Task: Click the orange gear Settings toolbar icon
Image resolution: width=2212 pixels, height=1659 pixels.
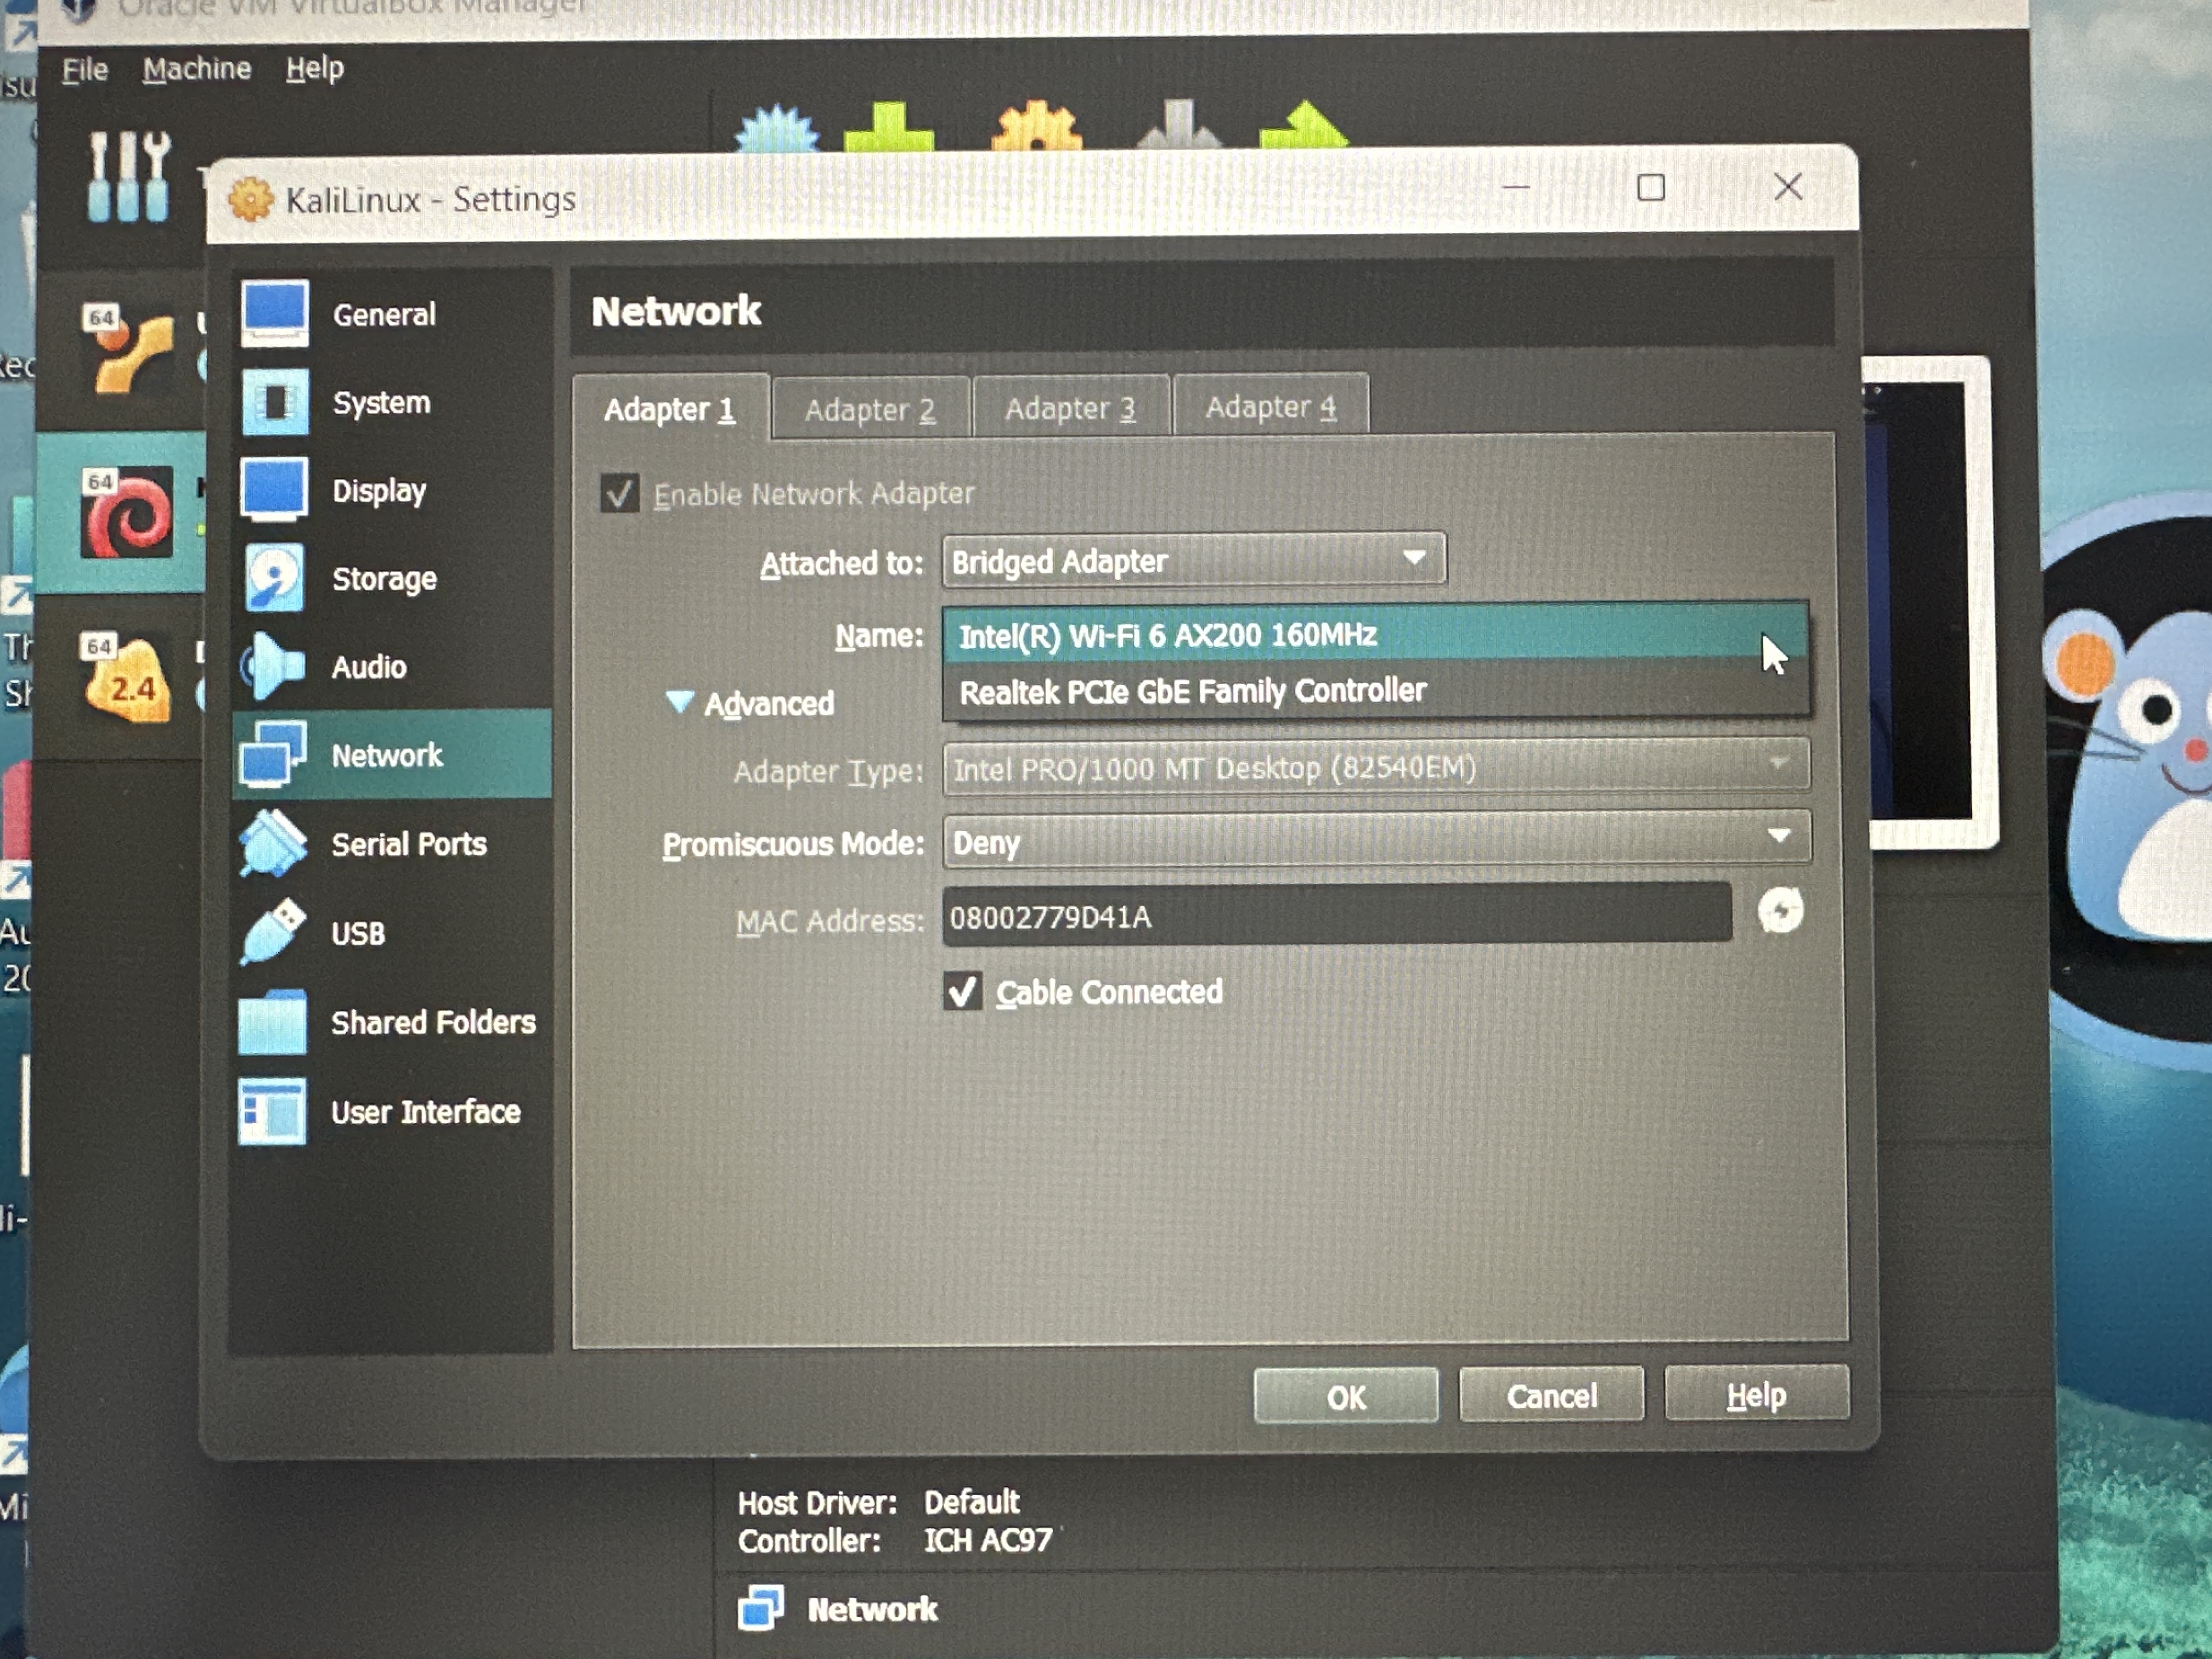Action: [x=1037, y=126]
